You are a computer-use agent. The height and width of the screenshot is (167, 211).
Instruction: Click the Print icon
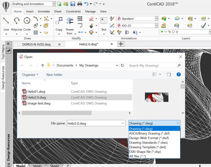pos(80,4)
